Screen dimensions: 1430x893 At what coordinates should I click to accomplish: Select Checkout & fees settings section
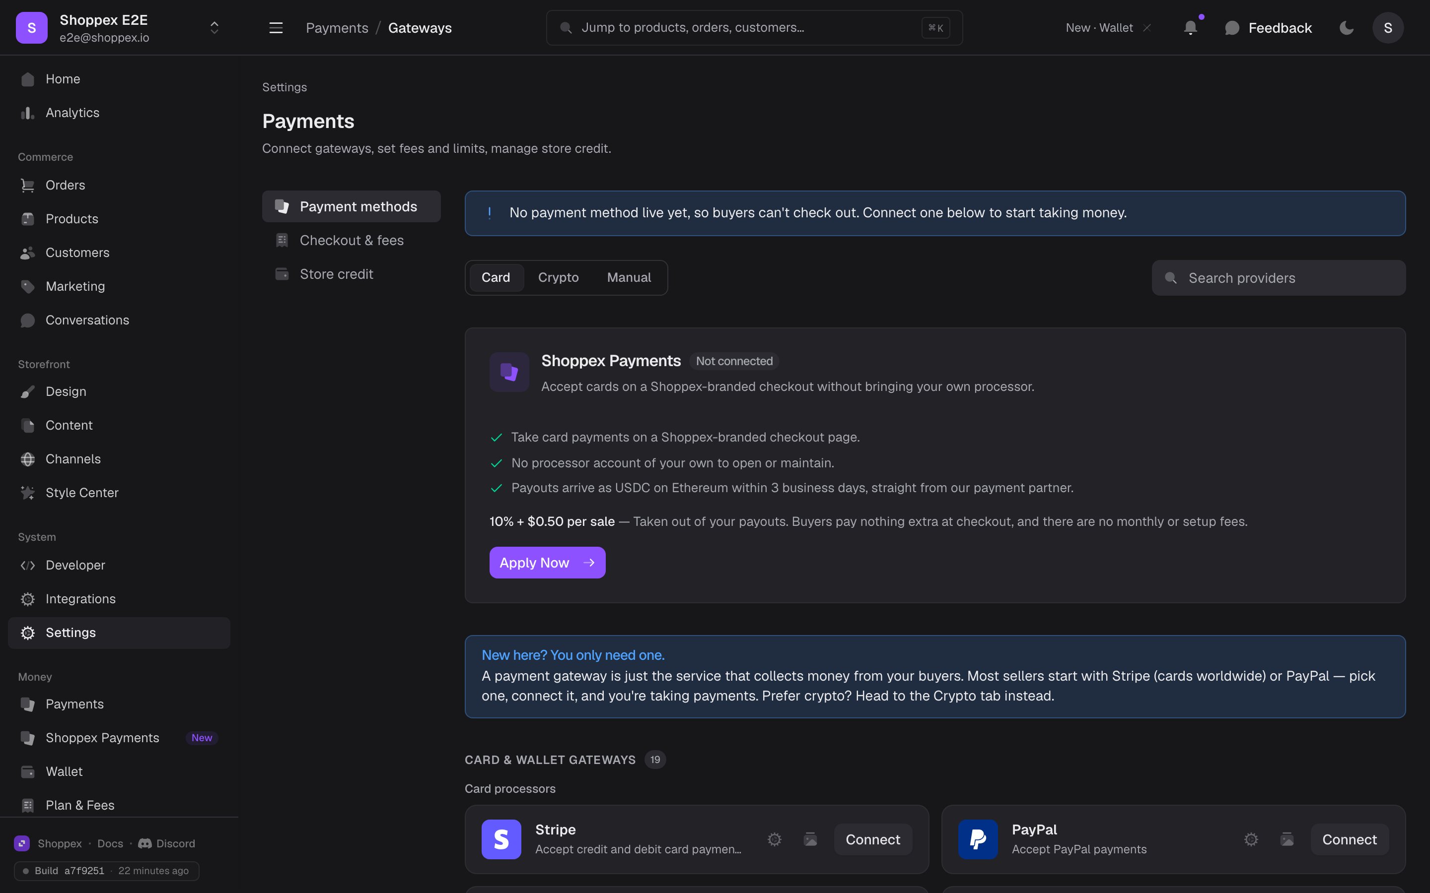tap(351, 241)
